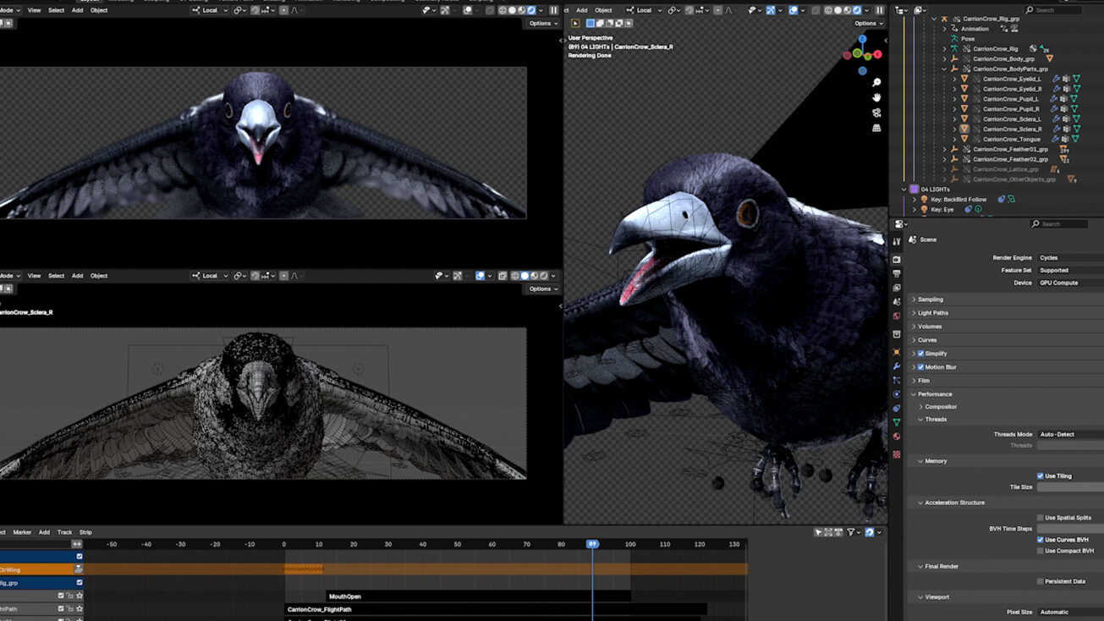Image resolution: width=1104 pixels, height=621 pixels.
Task: Expand the Sampling panel
Action: [x=931, y=300]
